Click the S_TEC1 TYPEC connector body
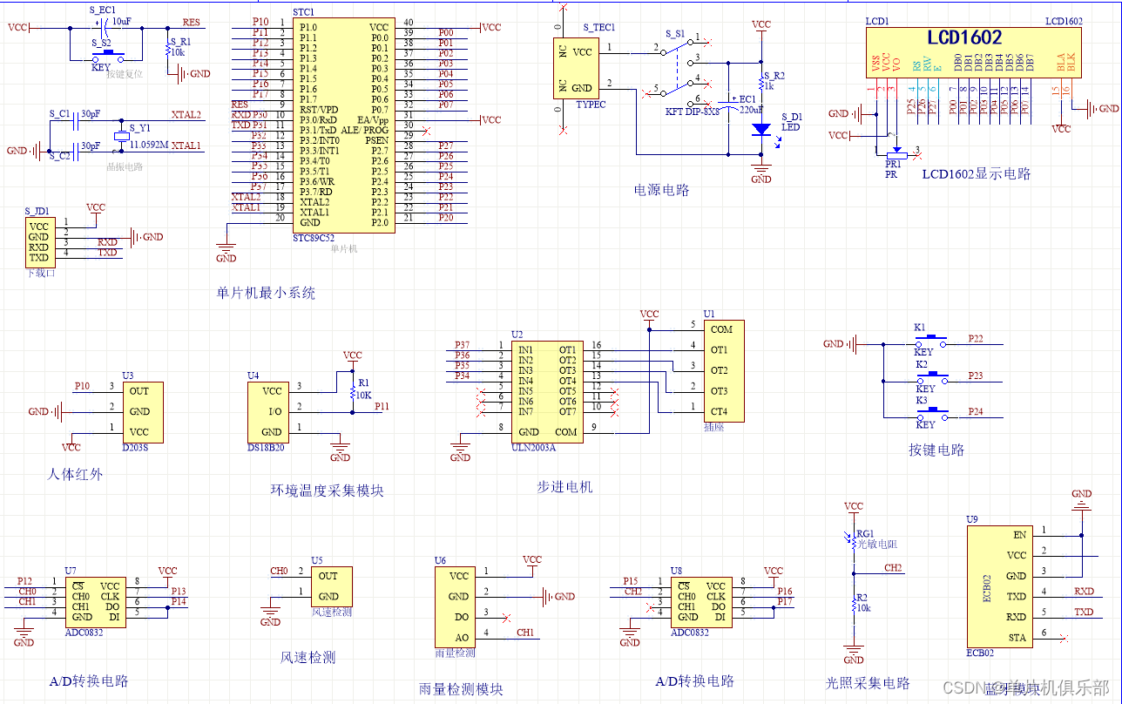This screenshot has width=1122, height=704. pyautogui.click(x=577, y=68)
